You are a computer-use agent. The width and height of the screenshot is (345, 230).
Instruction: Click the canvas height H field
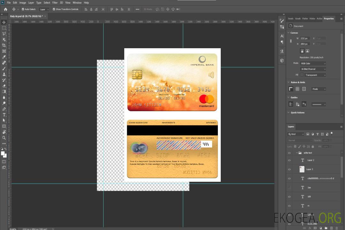305,44
